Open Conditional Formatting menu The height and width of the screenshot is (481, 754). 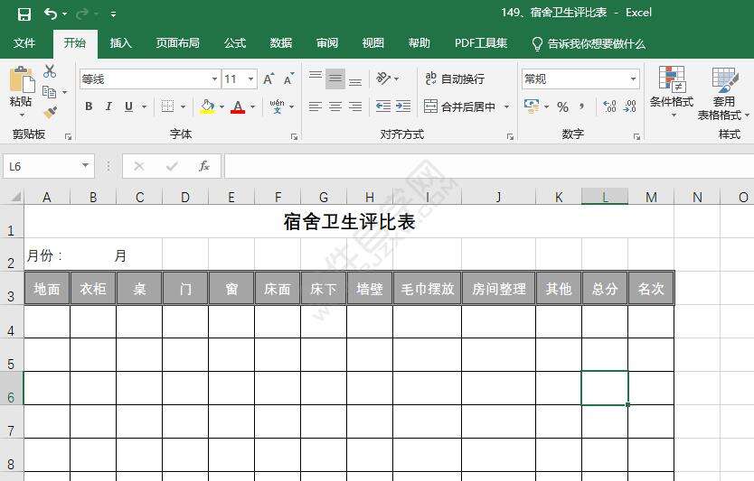pos(671,92)
